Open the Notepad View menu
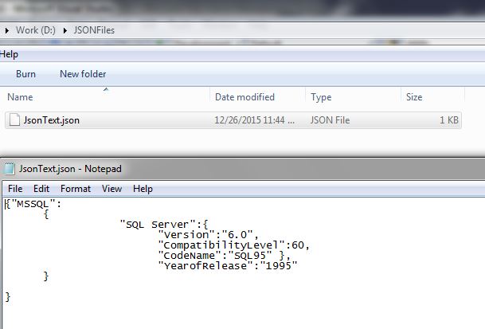The image size is (485, 329). 112,189
